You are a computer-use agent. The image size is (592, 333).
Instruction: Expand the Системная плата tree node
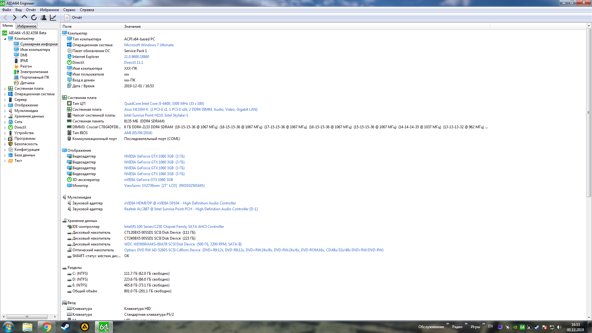(5, 89)
